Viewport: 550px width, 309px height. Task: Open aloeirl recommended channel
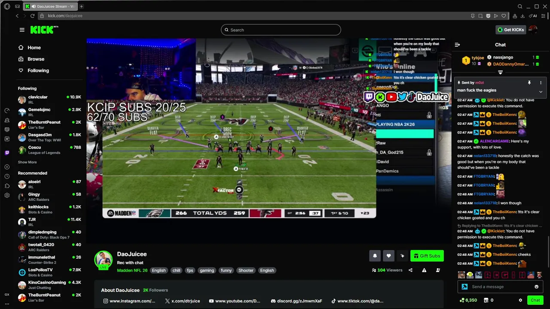tap(49, 184)
